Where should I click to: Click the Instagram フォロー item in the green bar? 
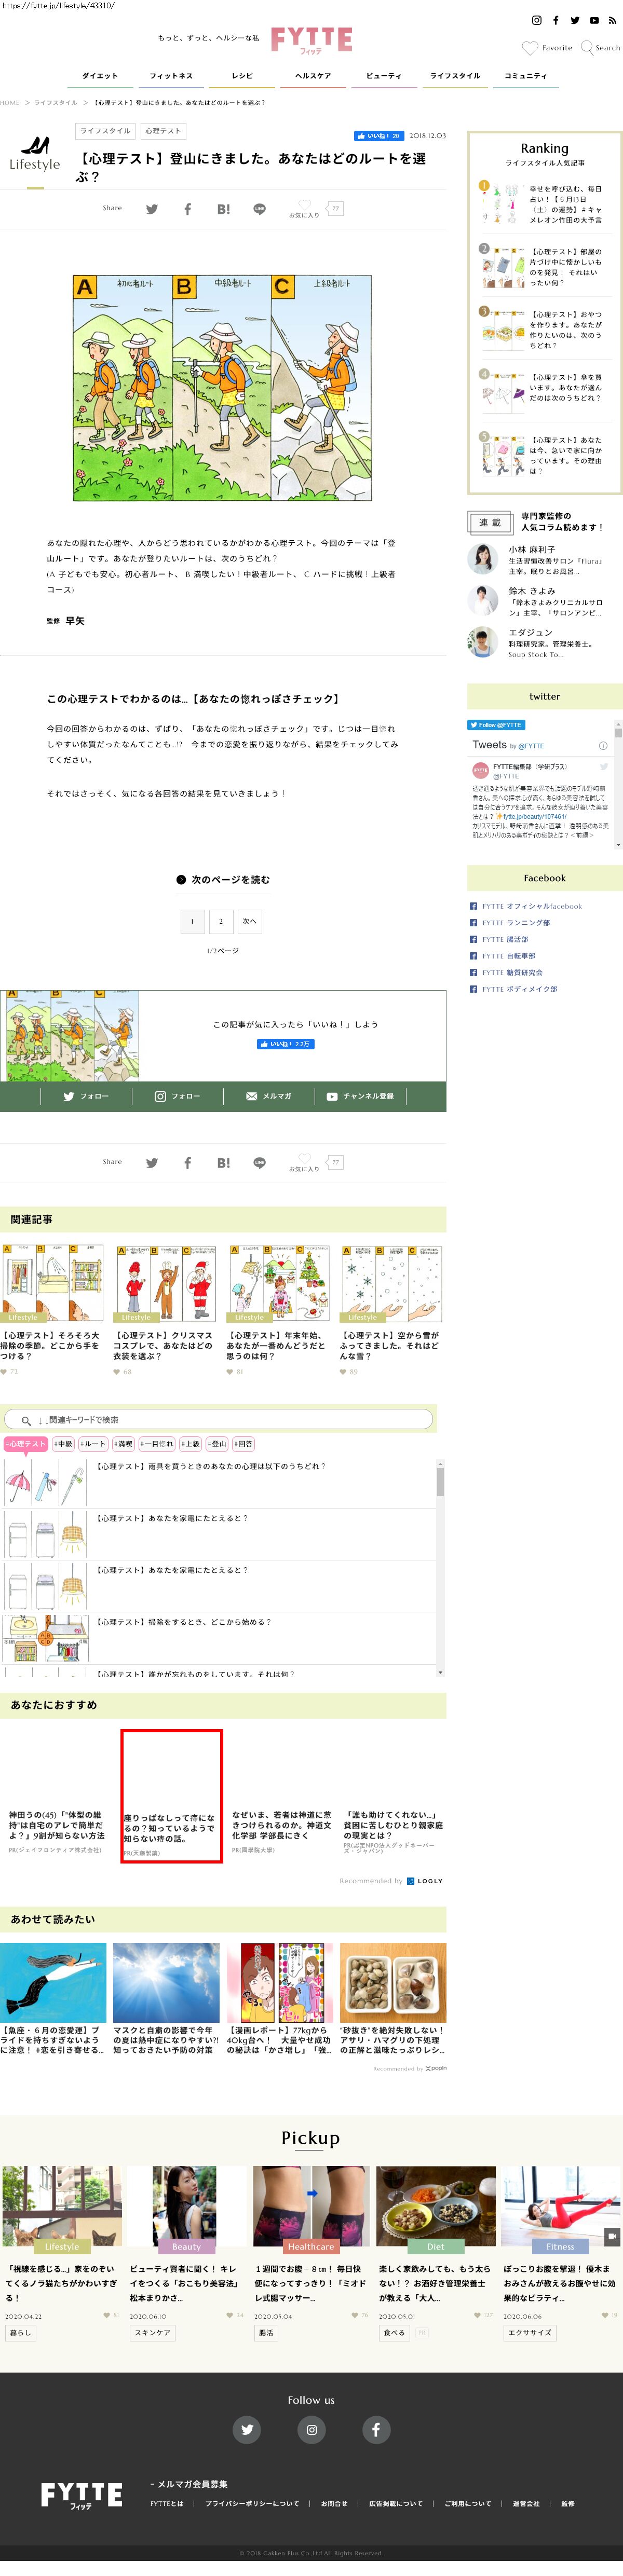tap(177, 1096)
